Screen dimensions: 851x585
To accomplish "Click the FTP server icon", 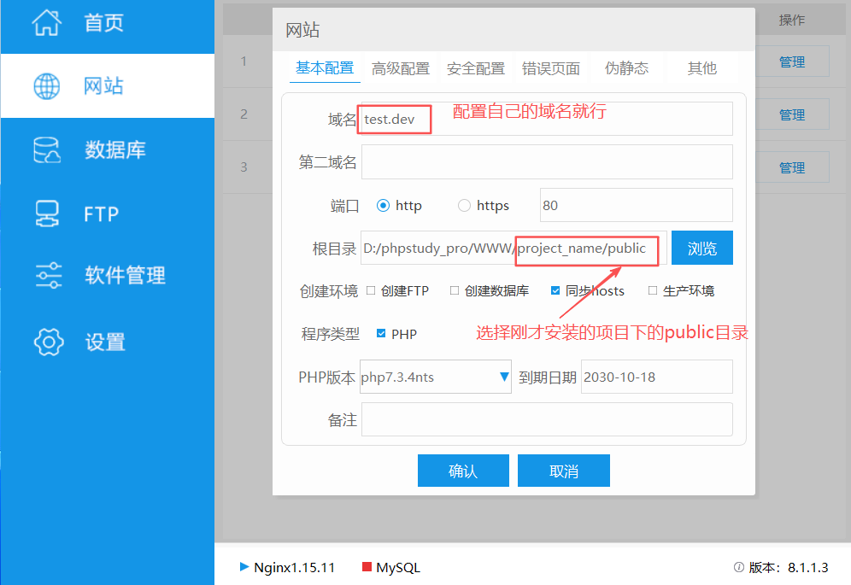I will (47, 214).
